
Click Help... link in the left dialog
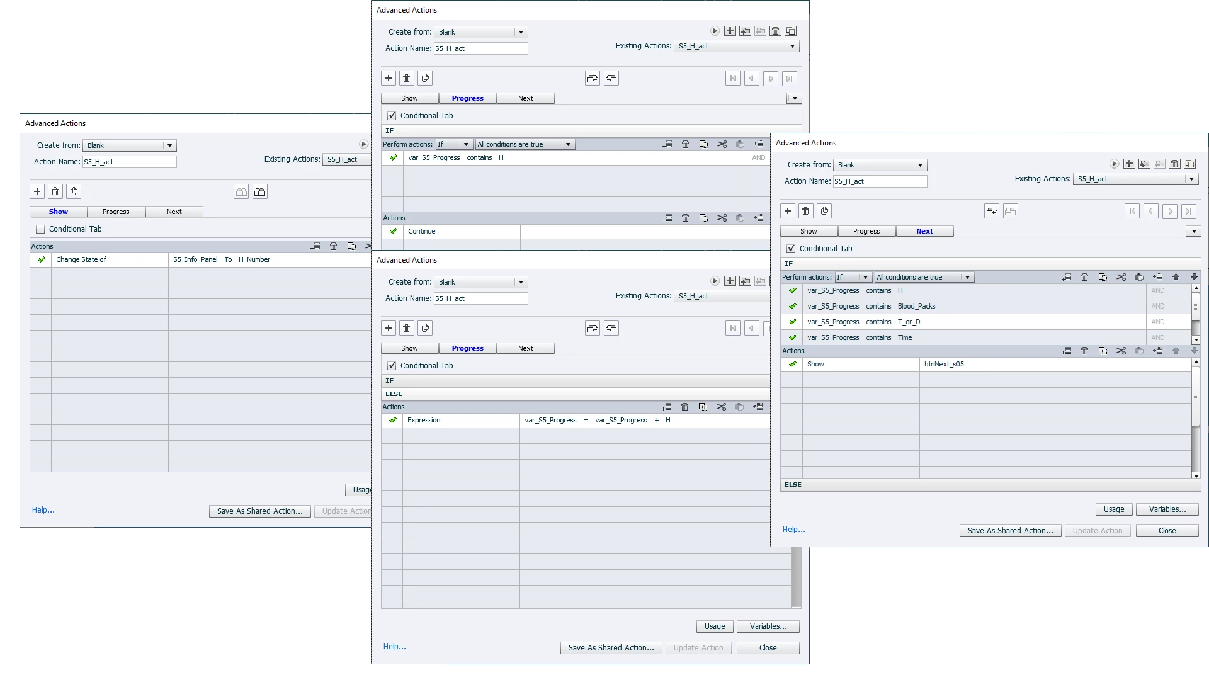click(x=43, y=510)
